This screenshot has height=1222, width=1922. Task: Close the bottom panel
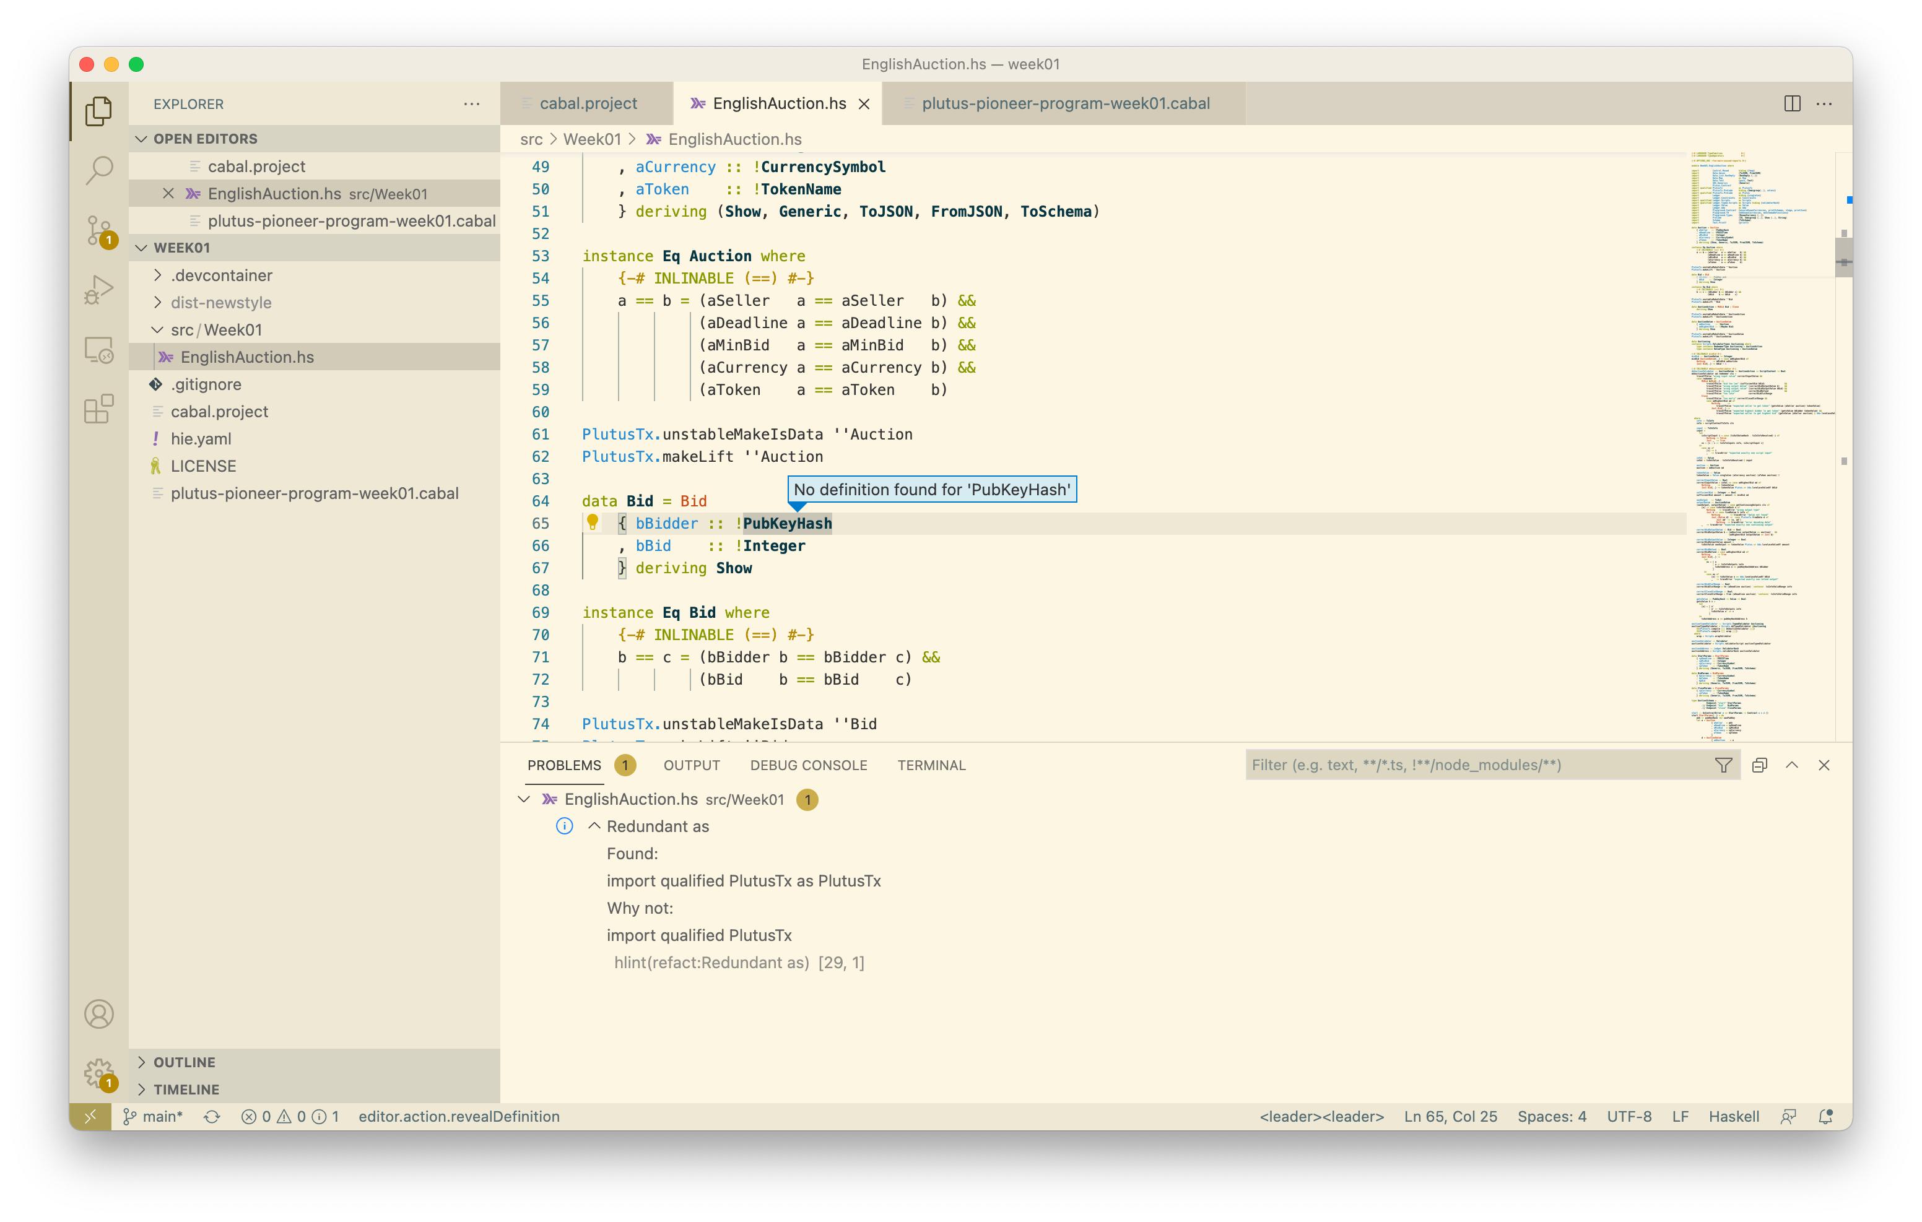[1824, 765]
